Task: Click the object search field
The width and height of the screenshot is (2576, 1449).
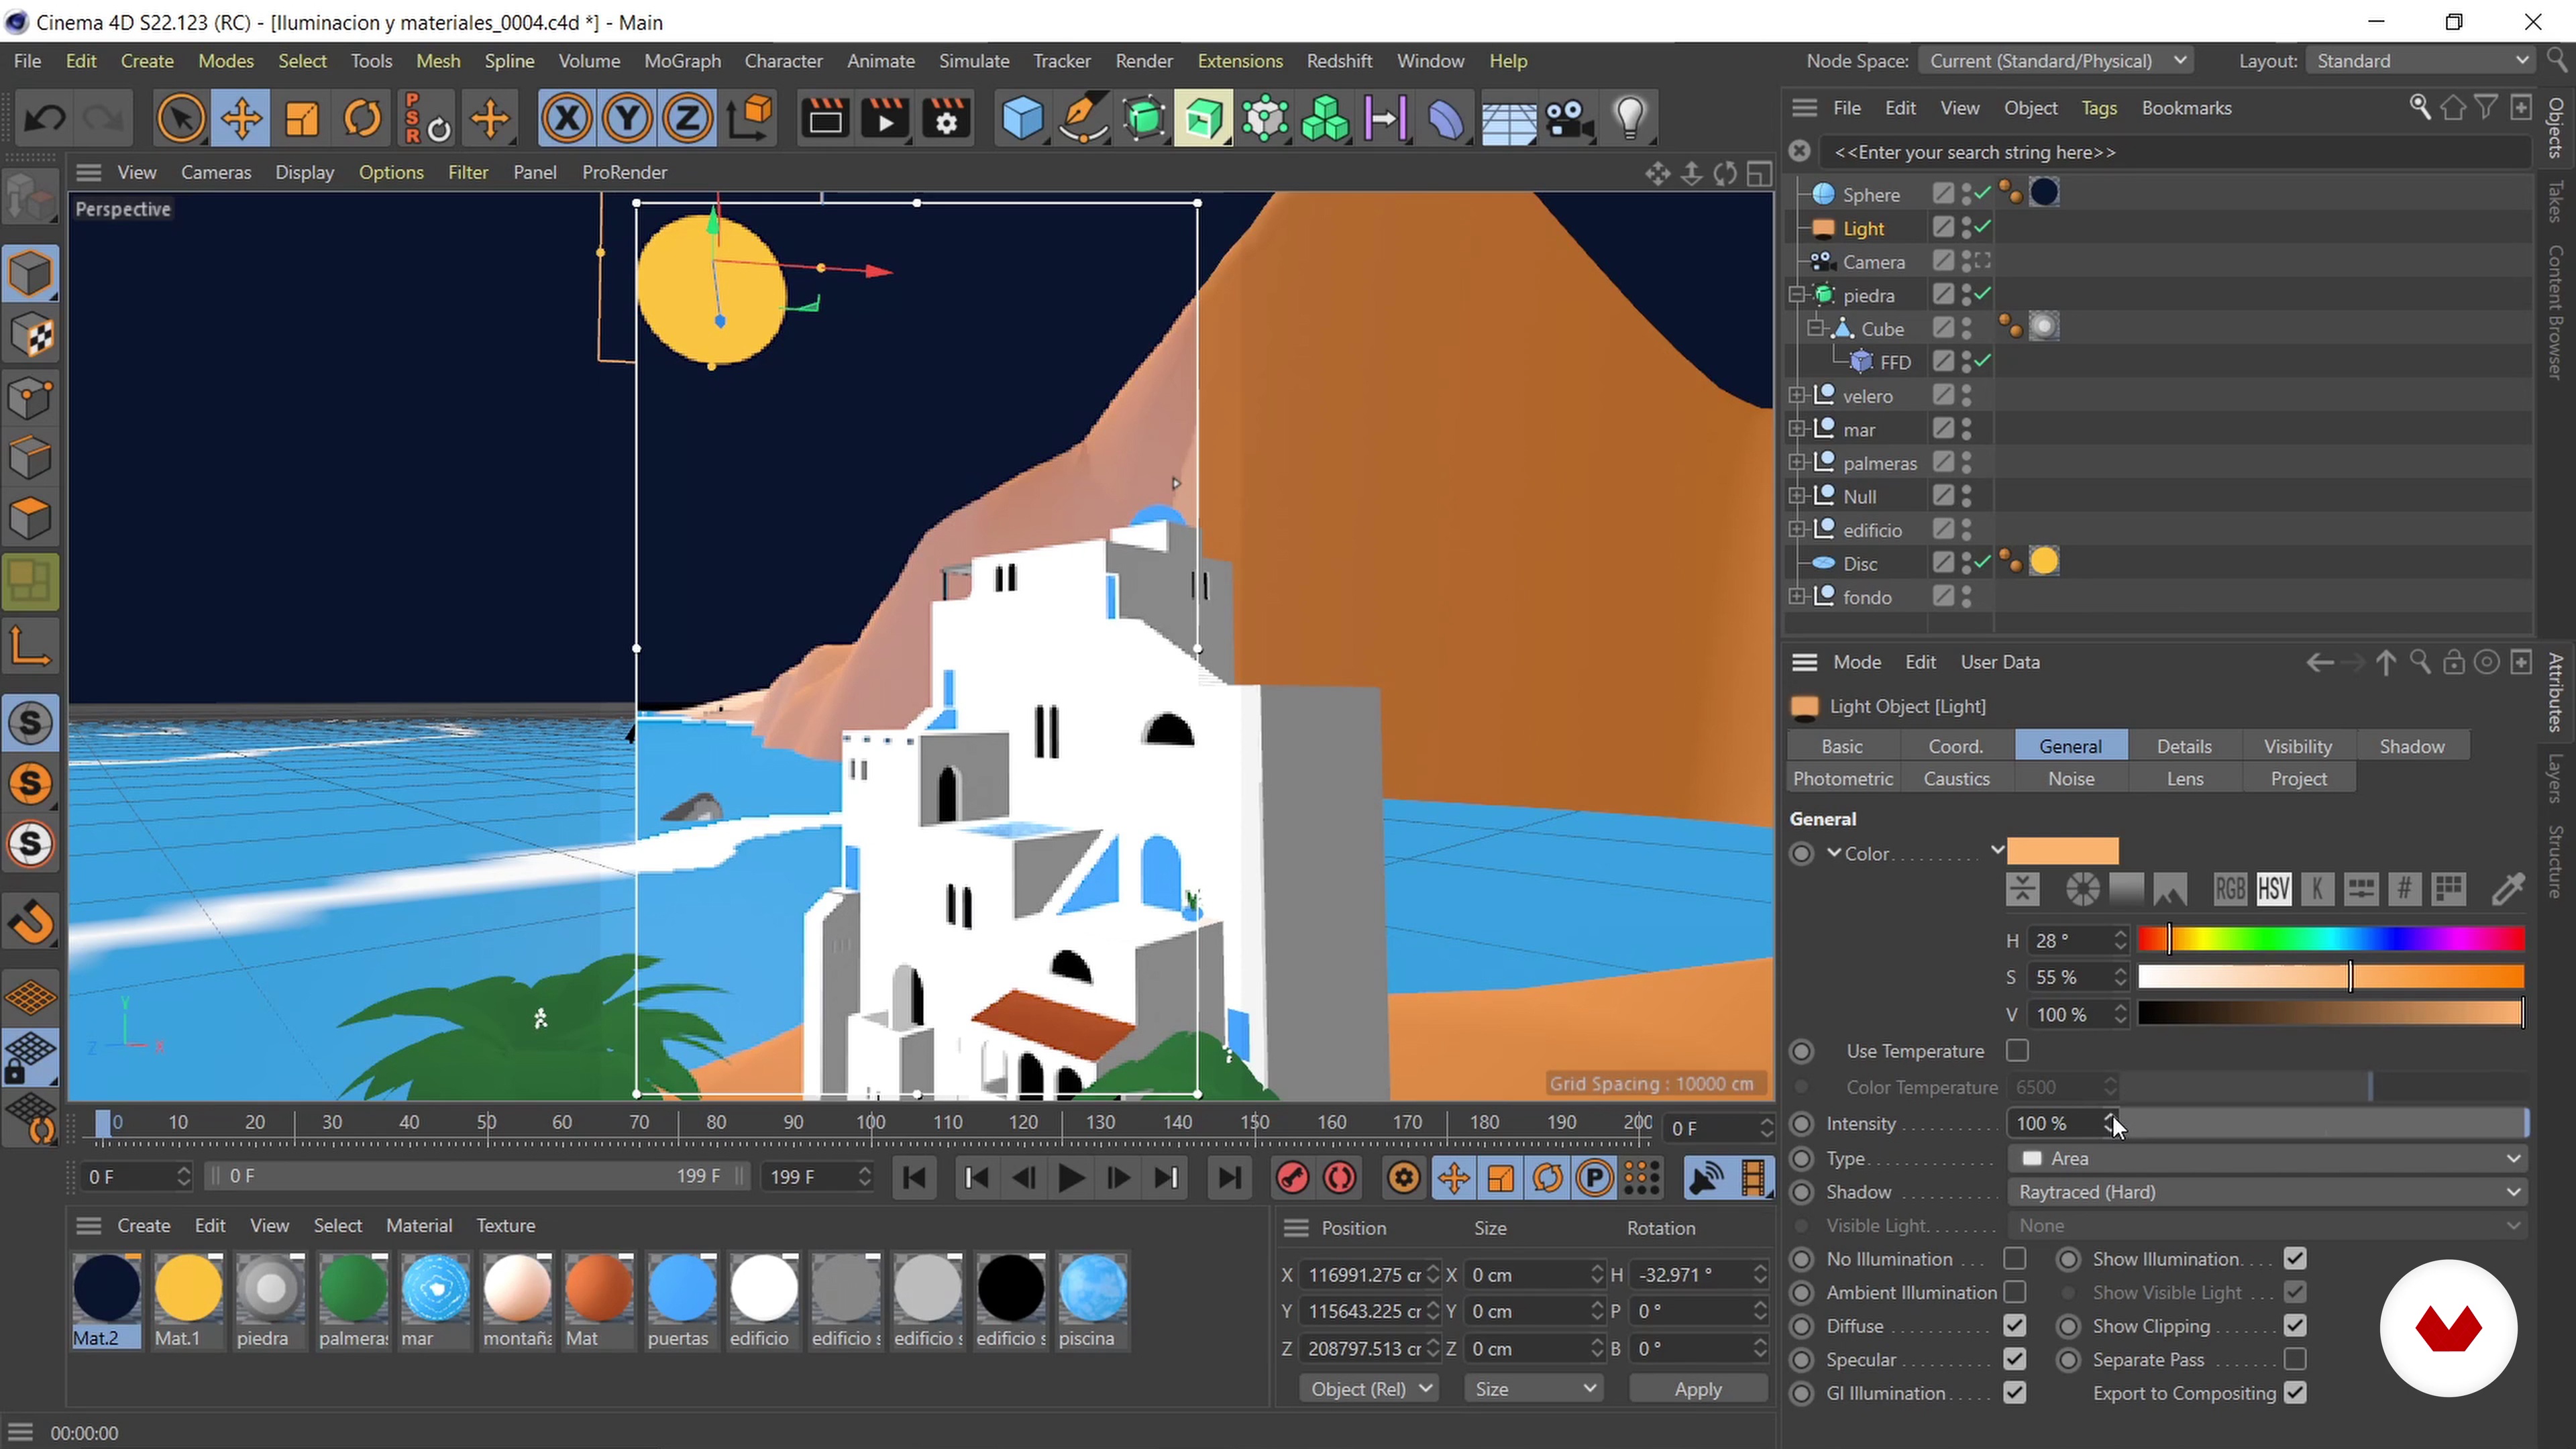Action: pyautogui.click(x=2175, y=152)
